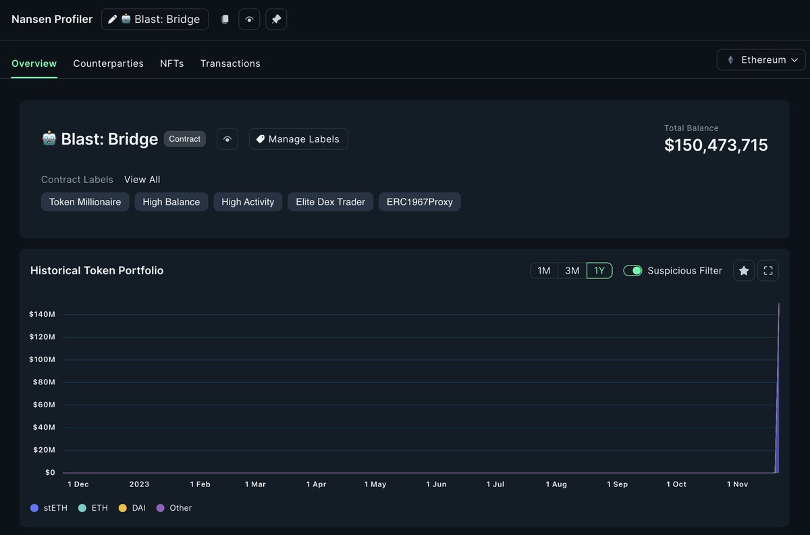Image resolution: width=810 pixels, height=535 pixels.
Task: Open the Transactions tab
Action: (x=230, y=63)
